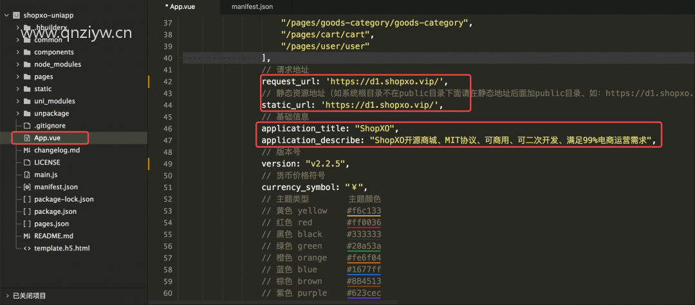Click the application_title "ShopXO" value
This screenshot has width=695, height=305.
(x=375, y=129)
